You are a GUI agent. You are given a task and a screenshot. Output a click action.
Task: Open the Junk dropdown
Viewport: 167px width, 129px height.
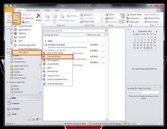27,22
